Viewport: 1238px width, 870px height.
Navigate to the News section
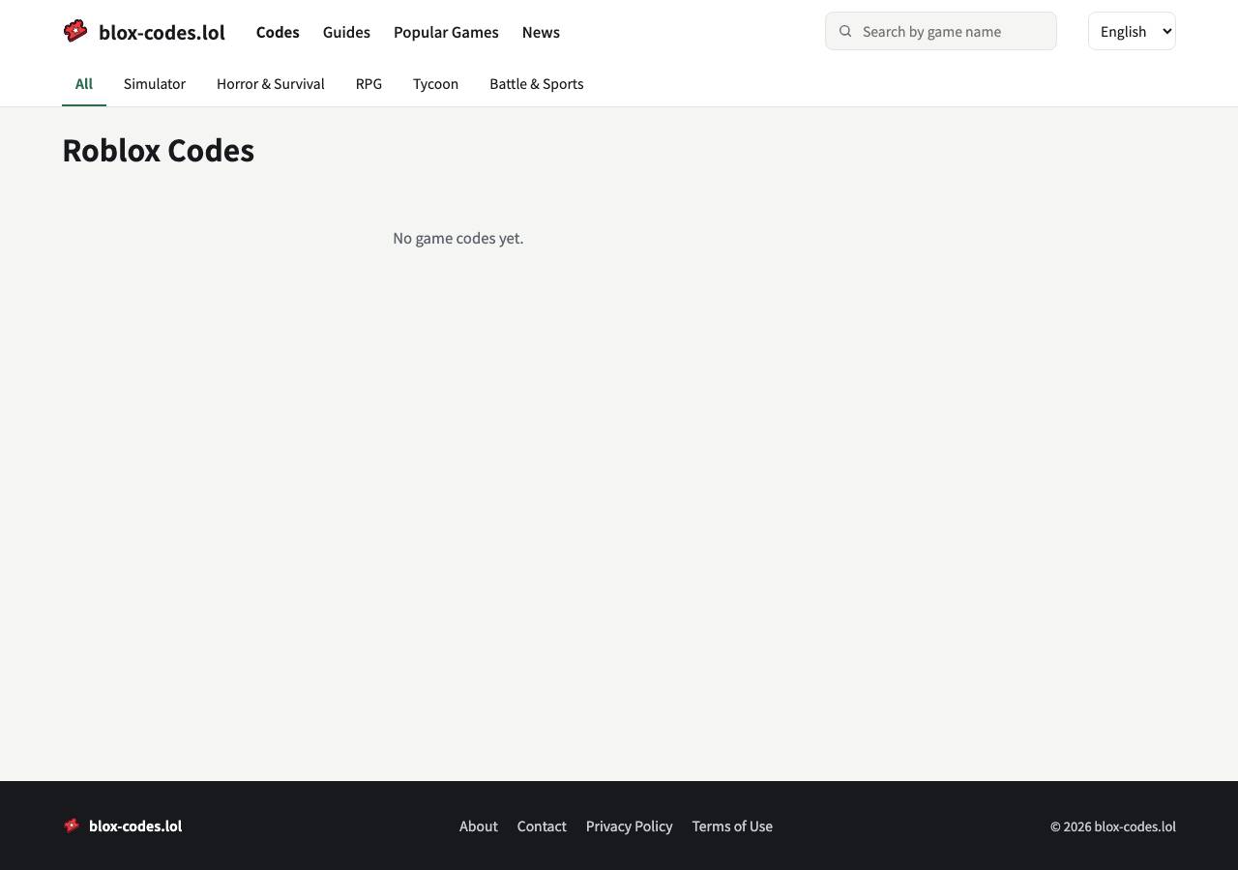(x=541, y=32)
